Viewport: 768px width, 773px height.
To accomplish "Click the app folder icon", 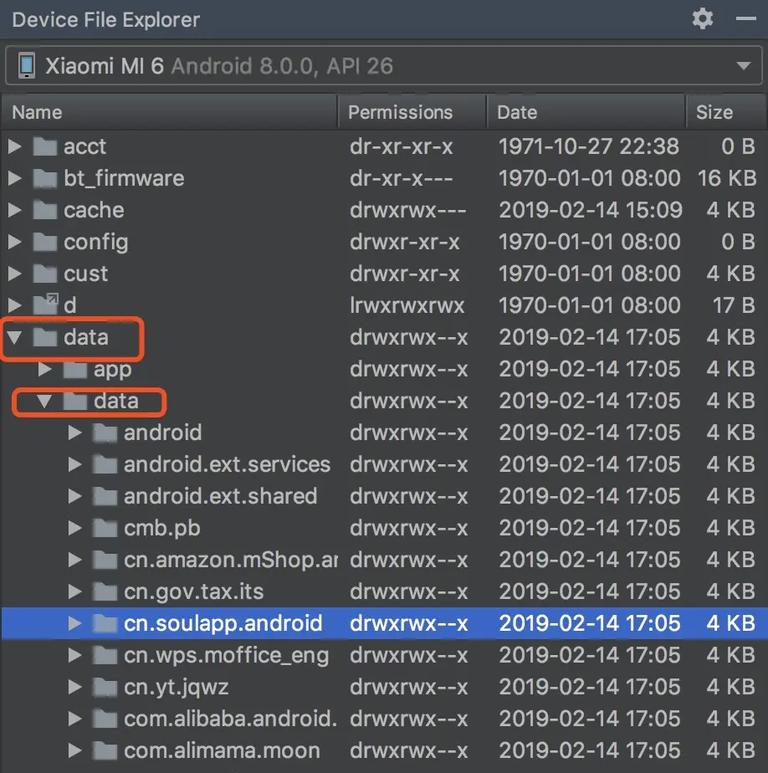I will click(75, 369).
